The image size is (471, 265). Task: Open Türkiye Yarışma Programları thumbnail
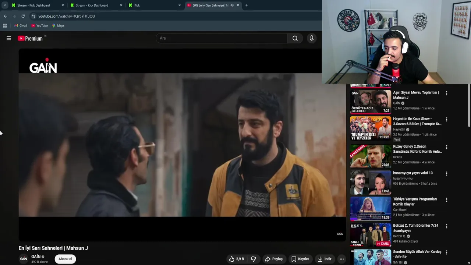(371, 209)
